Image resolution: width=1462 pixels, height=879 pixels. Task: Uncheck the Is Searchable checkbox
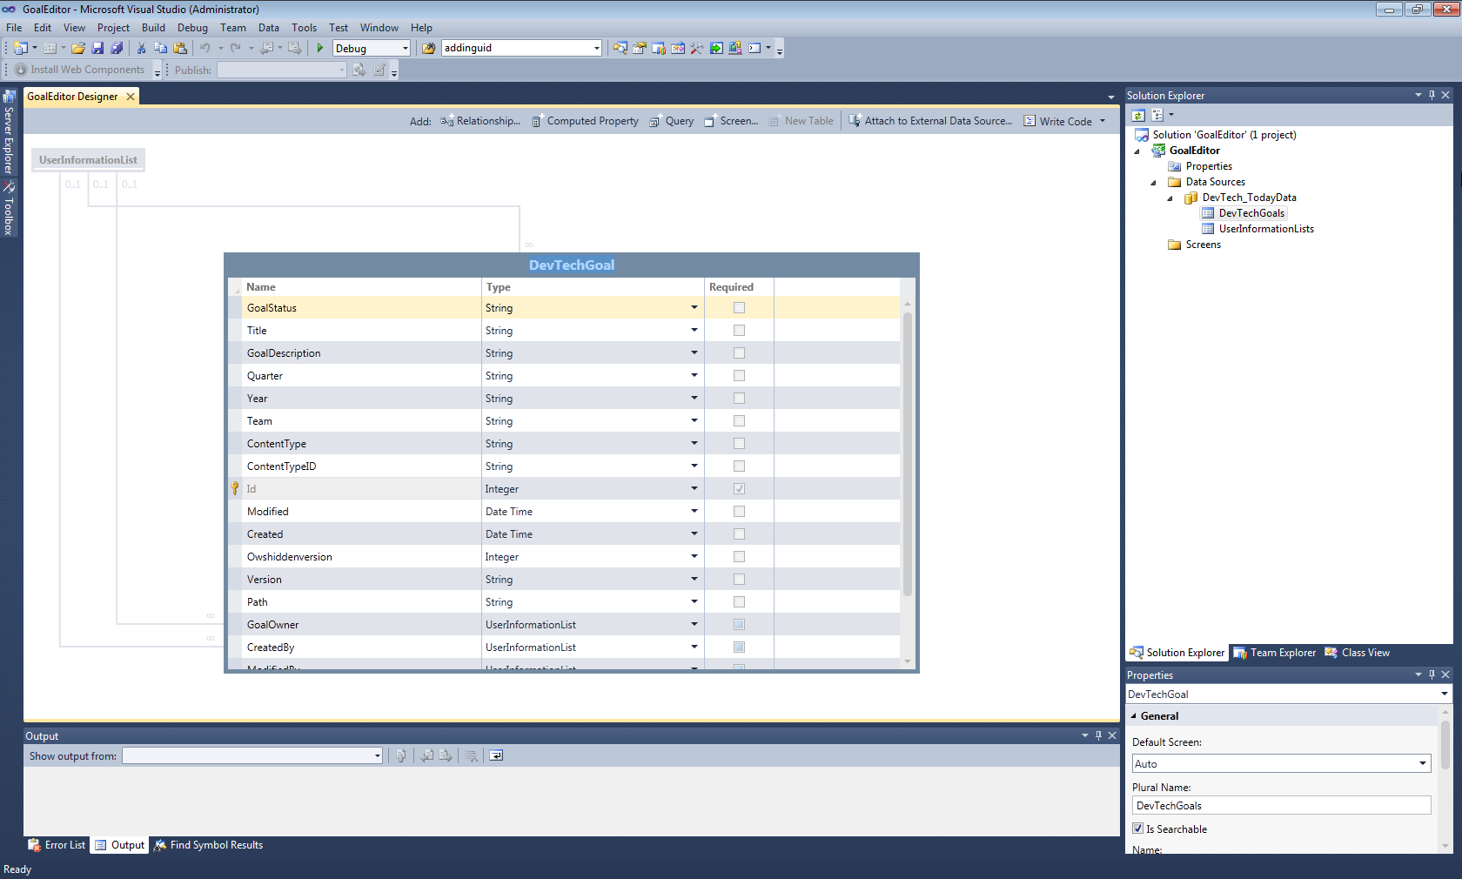pyautogui.click(x=1138, y=829)
